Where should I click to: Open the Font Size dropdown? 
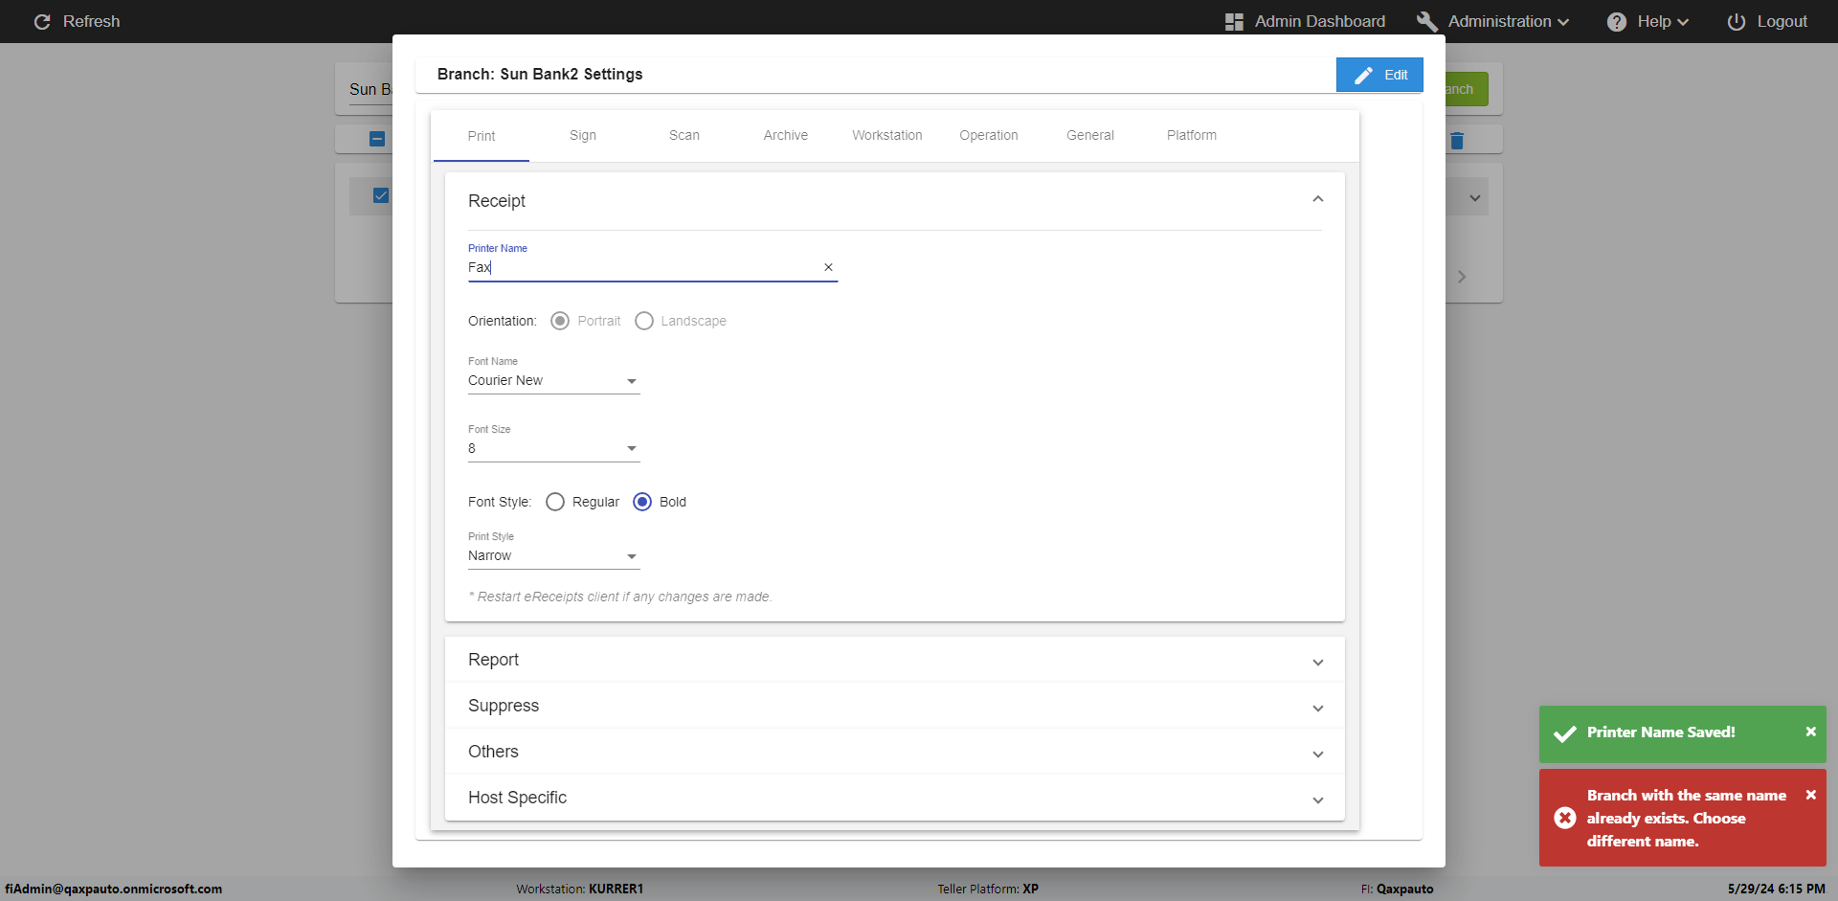[x=553, y=449]
